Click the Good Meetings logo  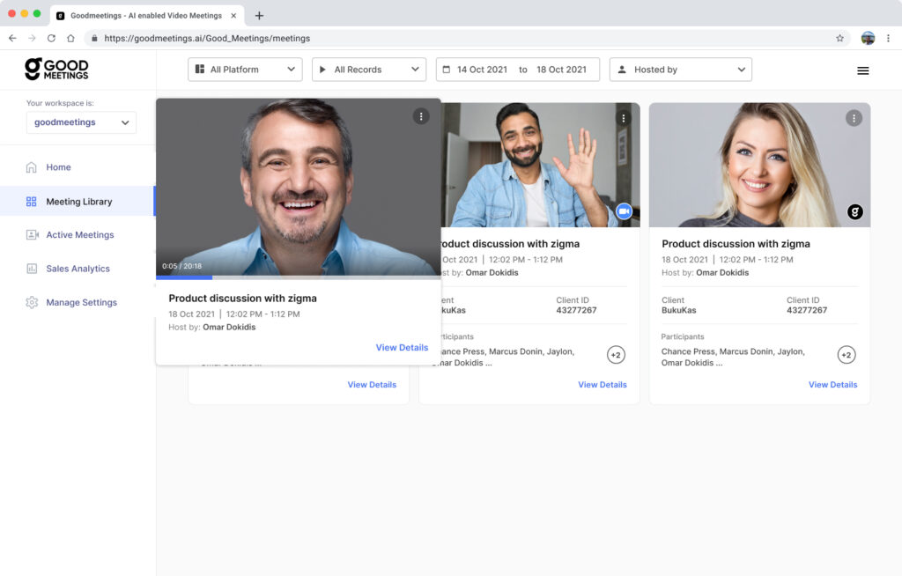tap(56, 69)
